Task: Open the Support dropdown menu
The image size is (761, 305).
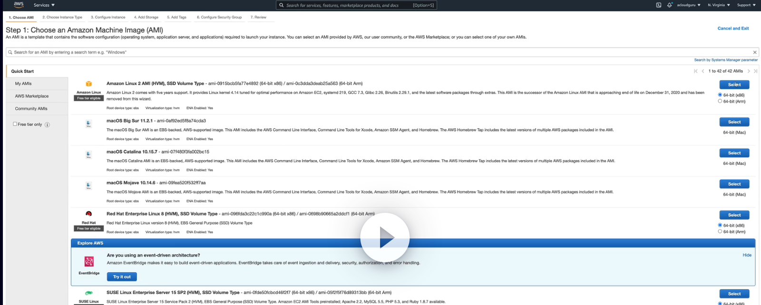Action: (746, 5)
